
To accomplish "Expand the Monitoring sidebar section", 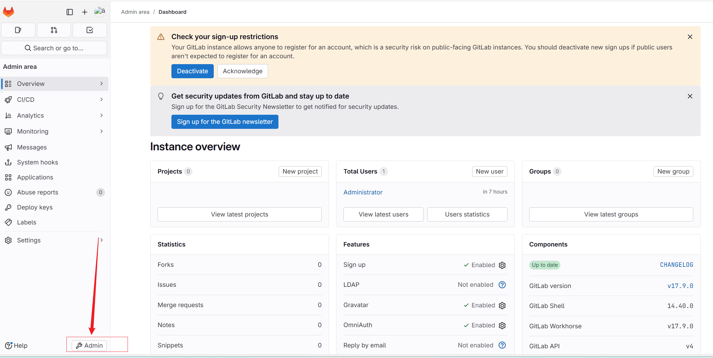I will pyautogui.click(x=55, y=131).
